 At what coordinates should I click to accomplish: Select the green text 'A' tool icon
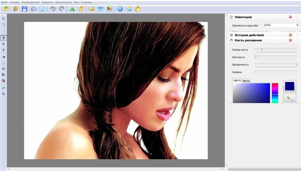72,9
